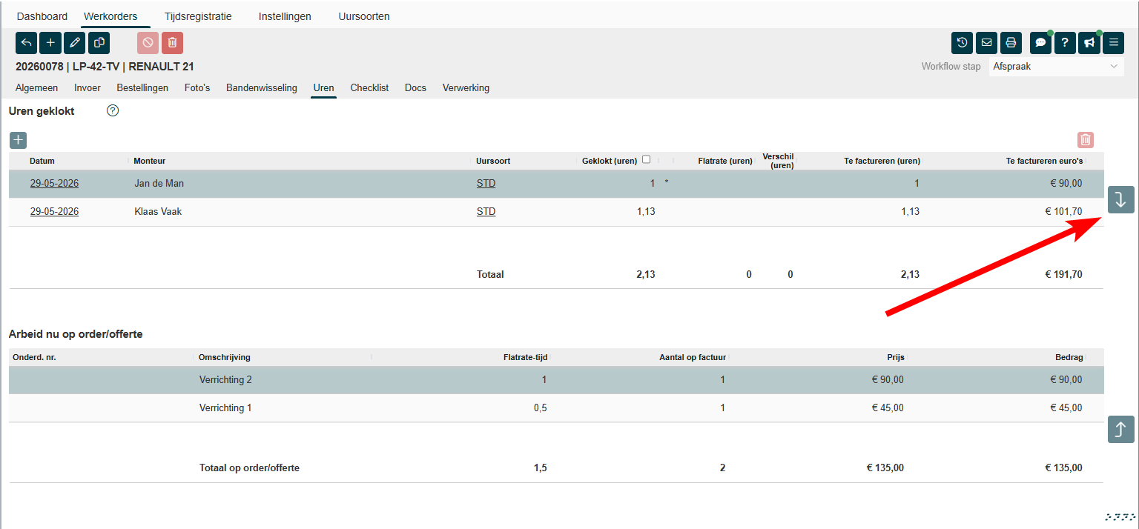Switch to the Checklist tab
Screen dimensions: 1139x529
coord(369,87)
